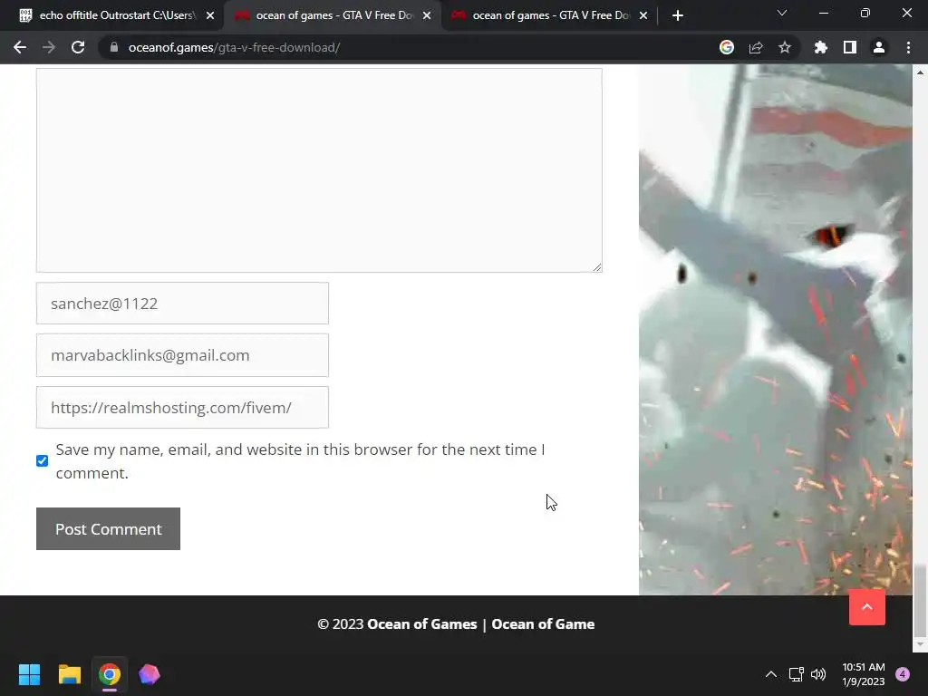928x696 pixels.
Task: Open the Google icon in address bar
Action: [727, 47]
